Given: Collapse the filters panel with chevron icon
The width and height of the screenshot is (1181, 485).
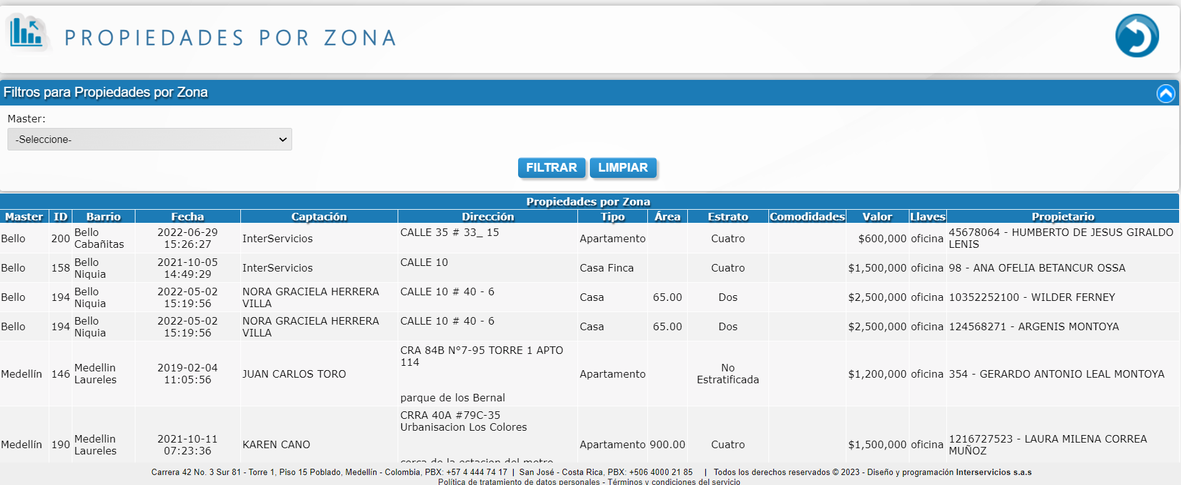Looking at the screenshot, I should click(1165, 94).
